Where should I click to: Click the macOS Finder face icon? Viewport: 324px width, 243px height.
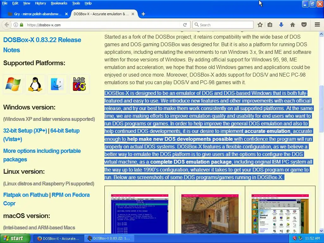point(57,84)
